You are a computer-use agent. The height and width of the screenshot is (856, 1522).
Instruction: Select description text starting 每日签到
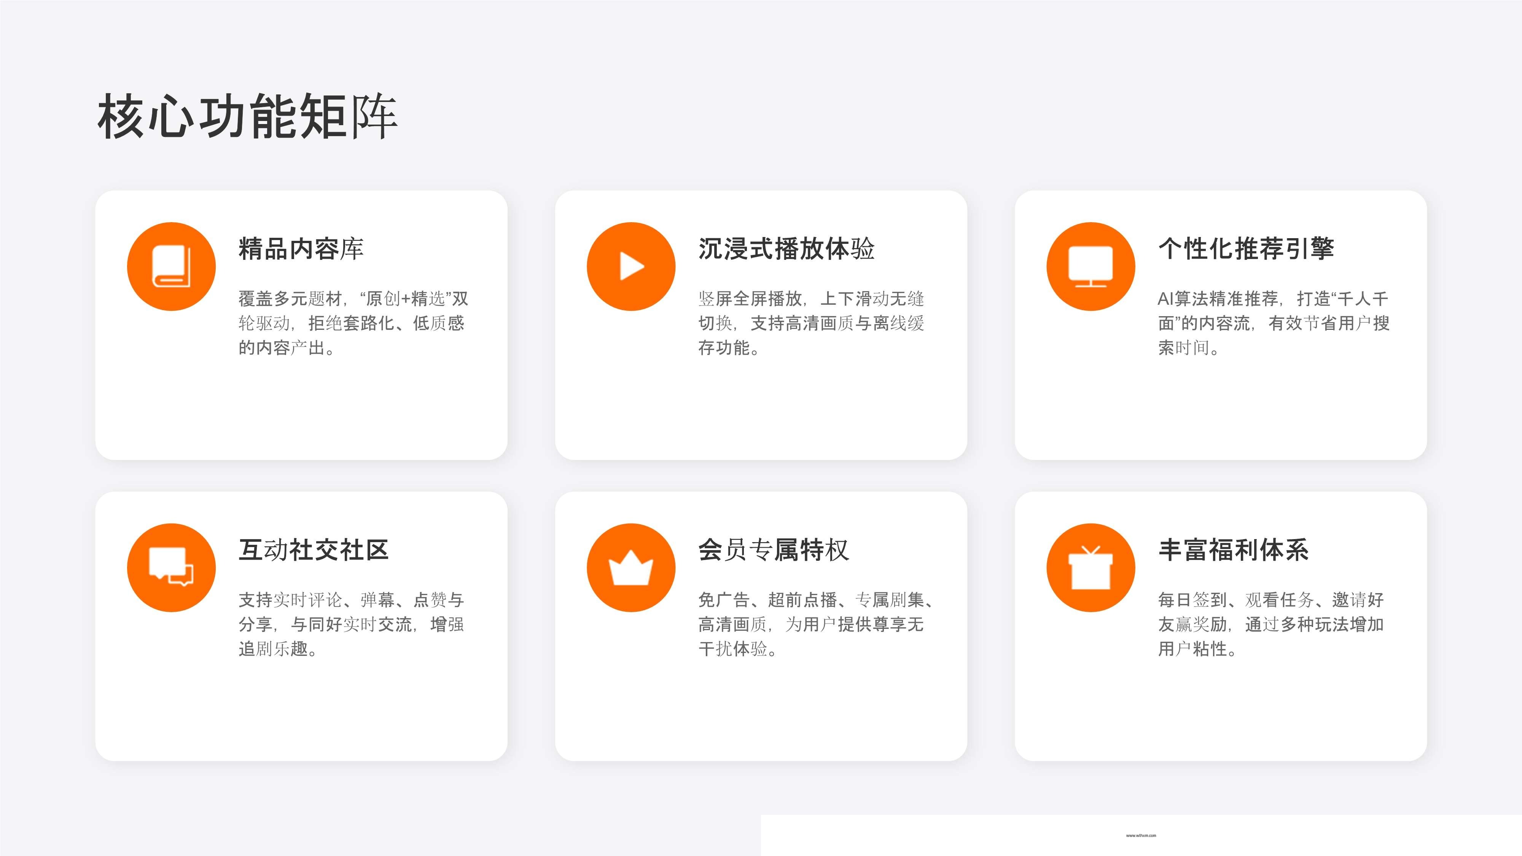[x=1270, y=624]
